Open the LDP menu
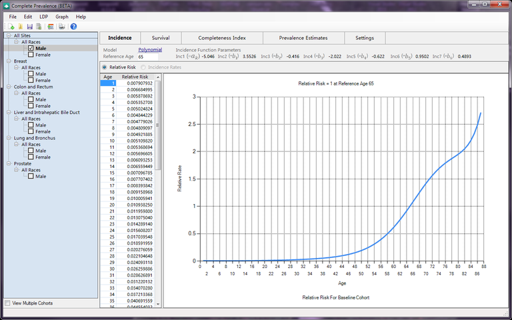Image resolution: width=512 pixels, height=320 pixels. [x=43, y=16]
